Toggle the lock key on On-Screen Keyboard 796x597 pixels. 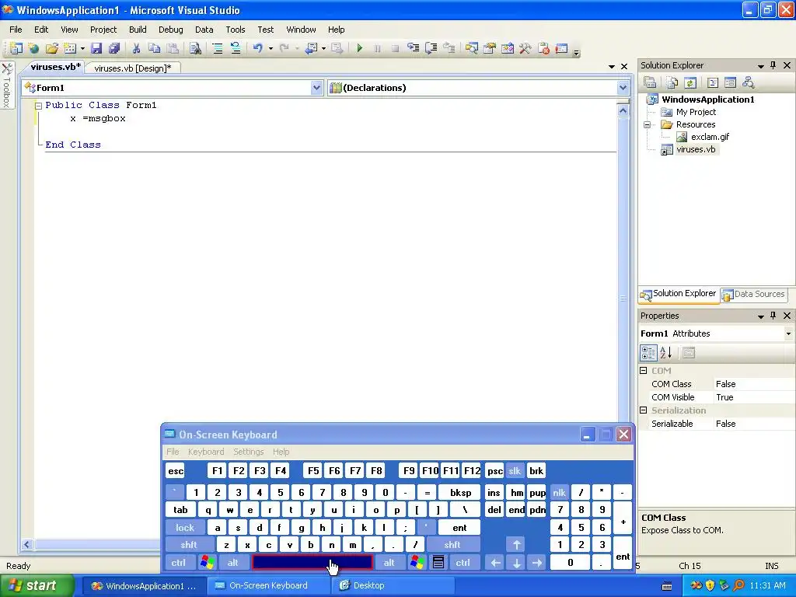point(185,528)
